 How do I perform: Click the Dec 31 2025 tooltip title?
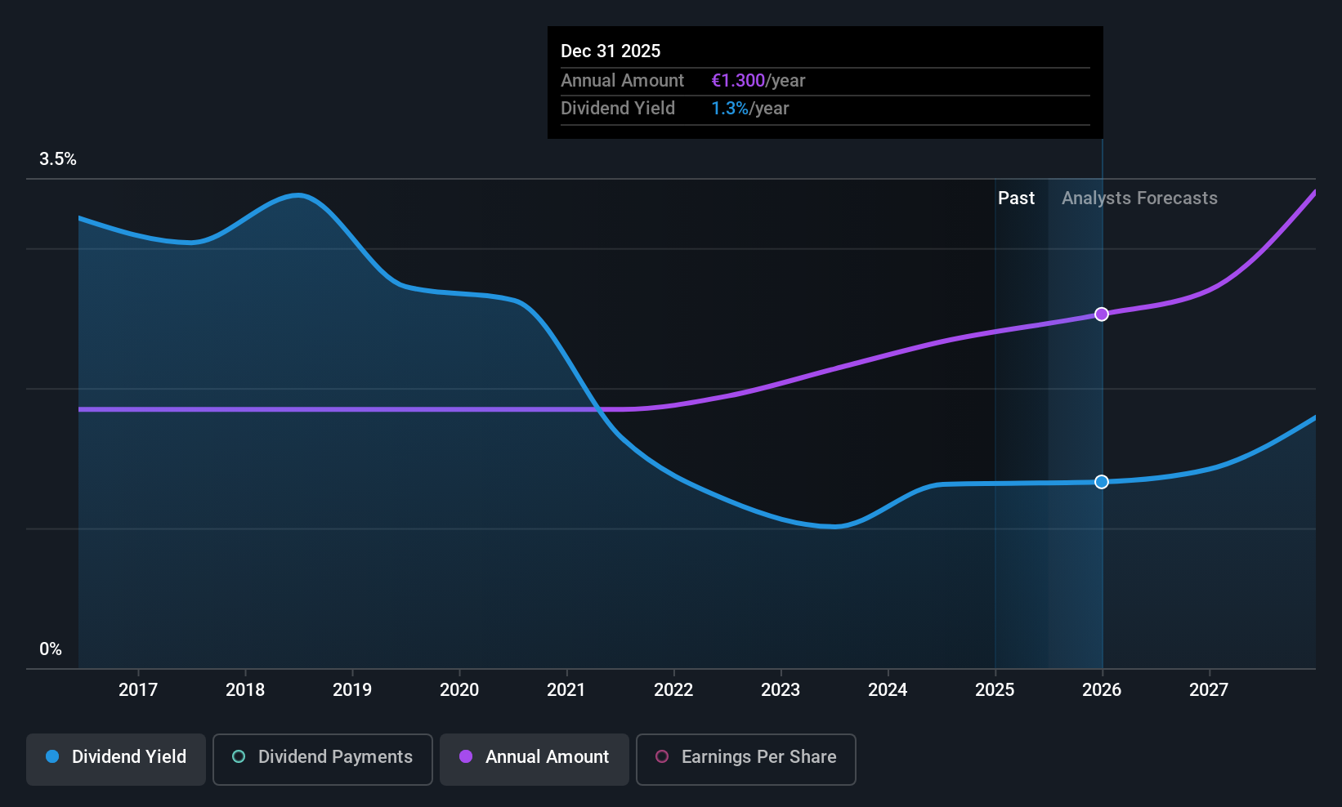[x=611, y=51]
